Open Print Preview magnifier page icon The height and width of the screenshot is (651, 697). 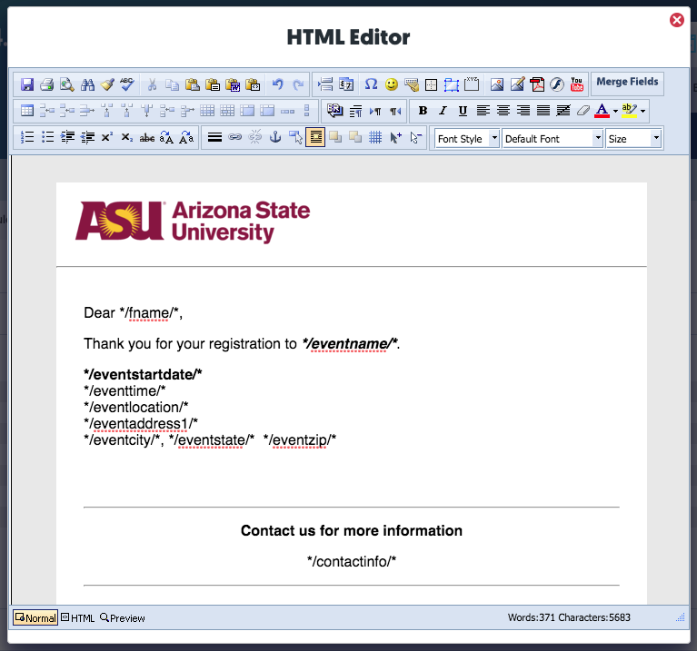[67, 84]
